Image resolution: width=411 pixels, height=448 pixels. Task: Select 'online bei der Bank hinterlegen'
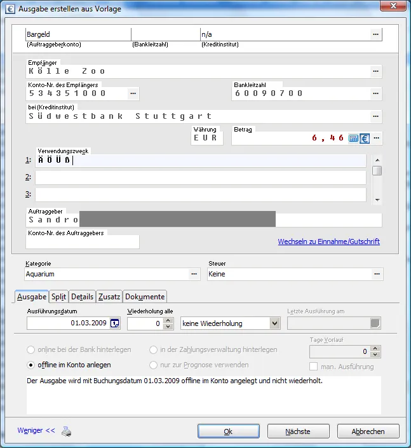pyautogui.click(x=31, y=350)
